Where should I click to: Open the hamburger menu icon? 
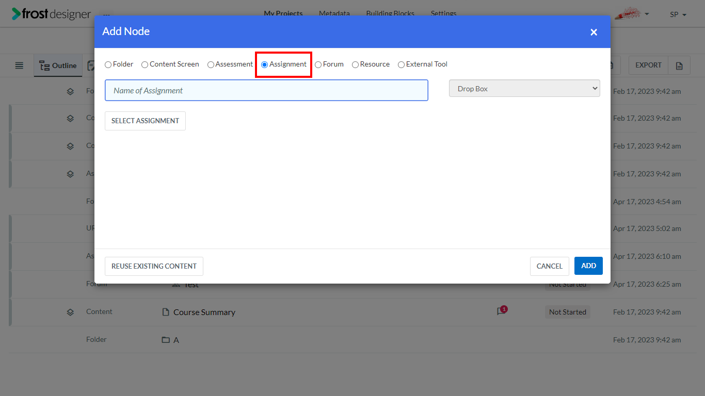tap(19, 65)
